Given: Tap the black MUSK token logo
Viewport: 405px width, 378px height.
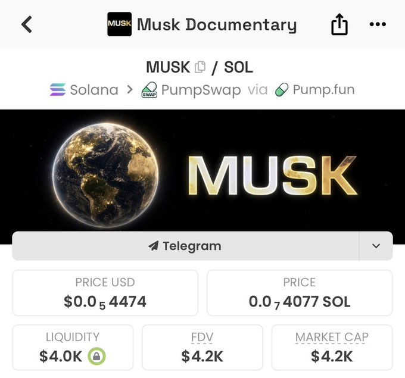Looking at the screenshot, I should pos(119,24).
